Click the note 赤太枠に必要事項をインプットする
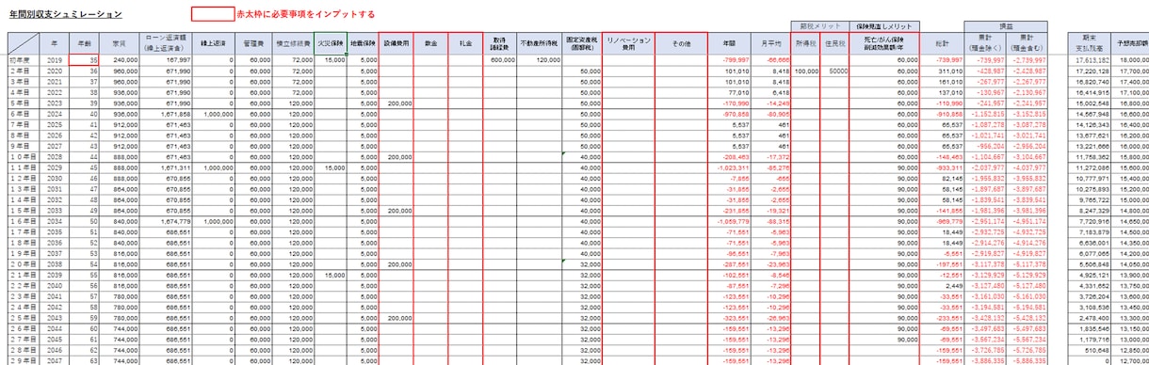Screen dimensions: 1149x365 click(306, 15)
